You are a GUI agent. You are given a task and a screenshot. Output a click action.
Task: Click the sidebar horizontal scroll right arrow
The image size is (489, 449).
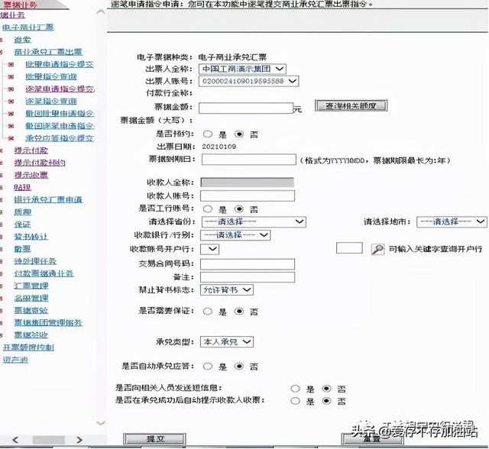(79, 440)
